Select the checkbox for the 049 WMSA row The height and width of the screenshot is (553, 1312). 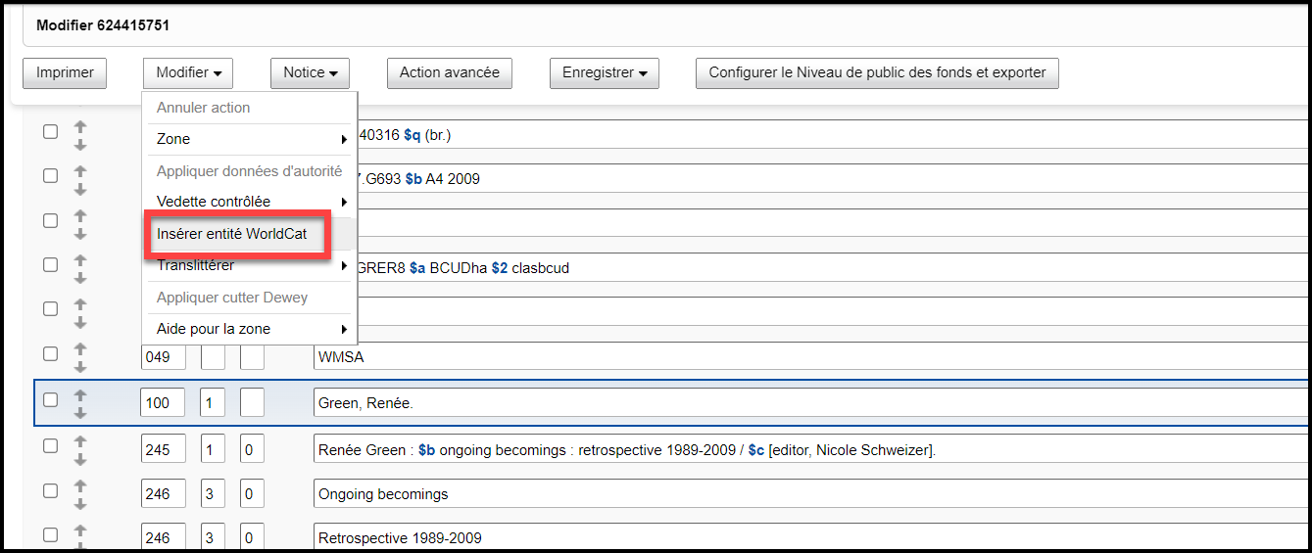(x=50, y=354)
